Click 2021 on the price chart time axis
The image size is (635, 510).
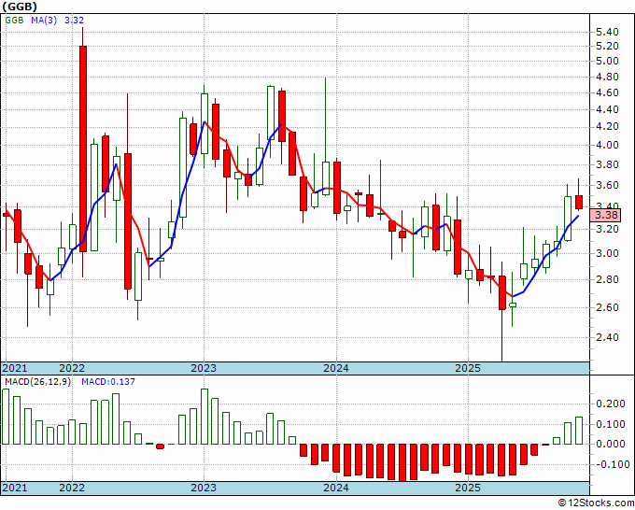(15, 368)
